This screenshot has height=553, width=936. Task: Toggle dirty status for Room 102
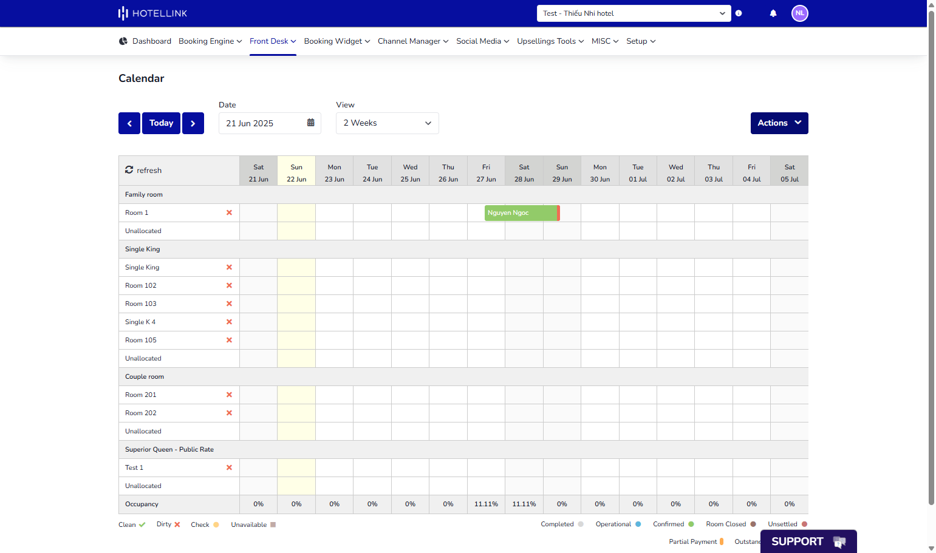229,285
